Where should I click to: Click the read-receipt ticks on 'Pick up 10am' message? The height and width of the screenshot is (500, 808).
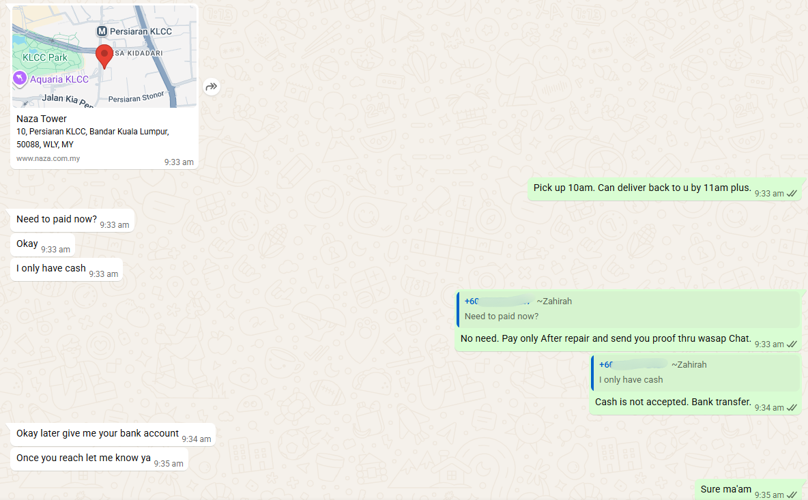792,194
